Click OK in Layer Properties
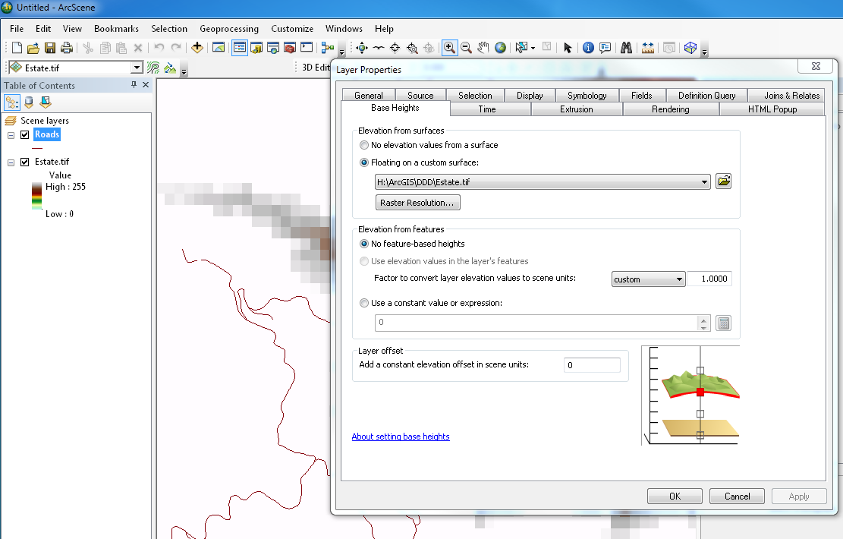The width and height of the screenshot is (843, 539). pyautogui.click(x=675, y=496)
